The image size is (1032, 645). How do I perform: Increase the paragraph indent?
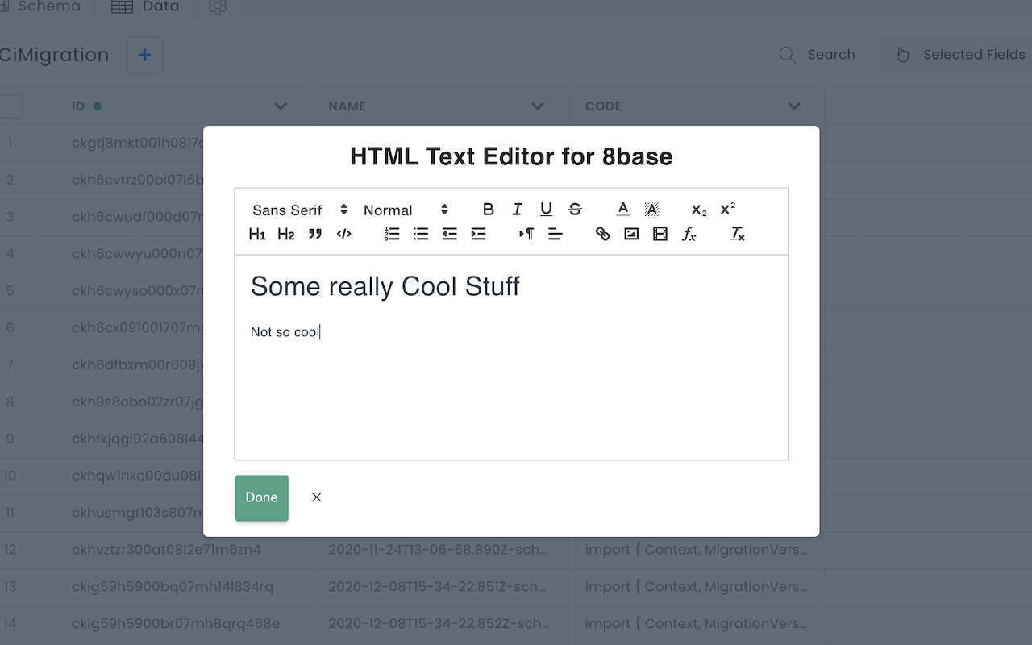(x=479, y=234)
